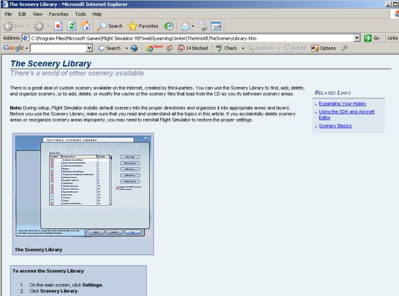Open the Edit menu
This screenshot has height=296, width=399.
[22, 14]
